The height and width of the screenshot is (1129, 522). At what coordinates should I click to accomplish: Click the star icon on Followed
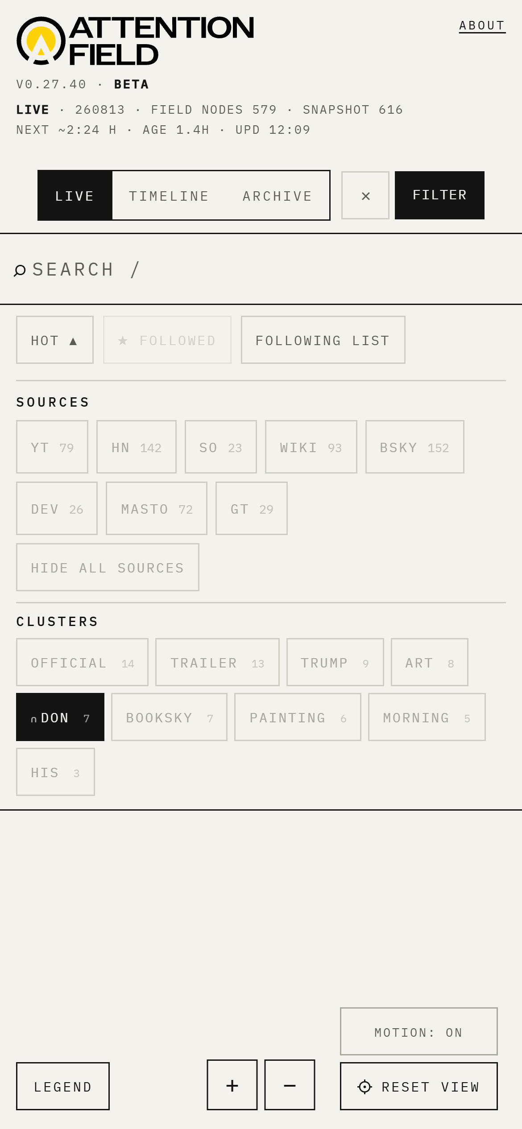coord(123,341)
